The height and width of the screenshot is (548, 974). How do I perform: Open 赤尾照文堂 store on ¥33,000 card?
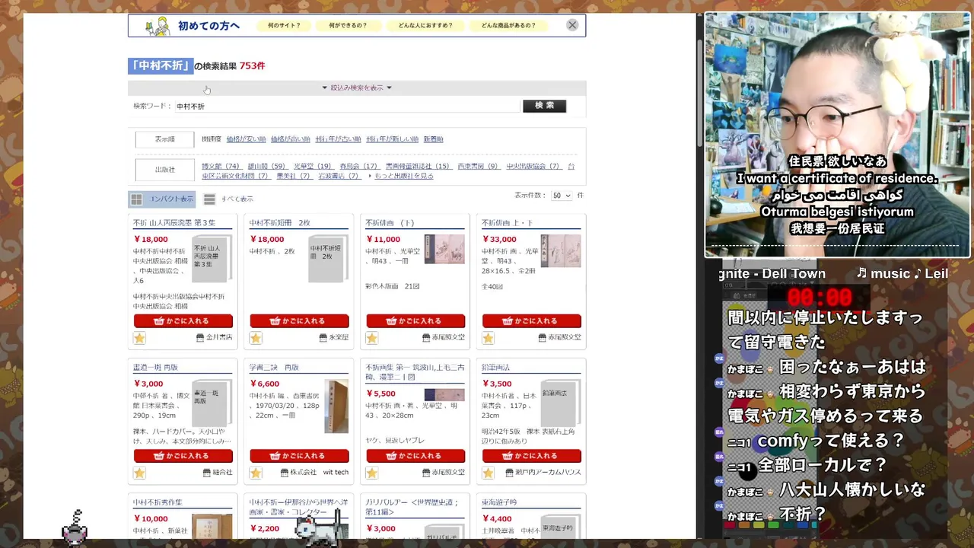pos(559,337)
